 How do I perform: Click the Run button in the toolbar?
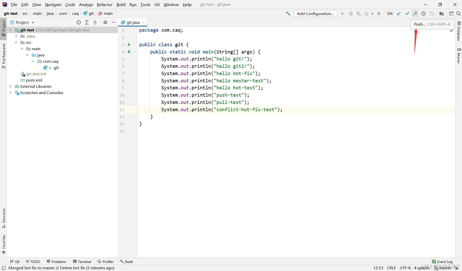[343, 14]
